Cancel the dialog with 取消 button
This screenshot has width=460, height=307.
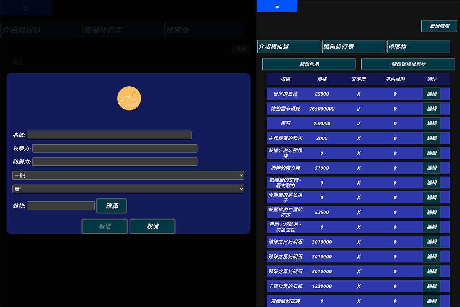pos(153,226)
